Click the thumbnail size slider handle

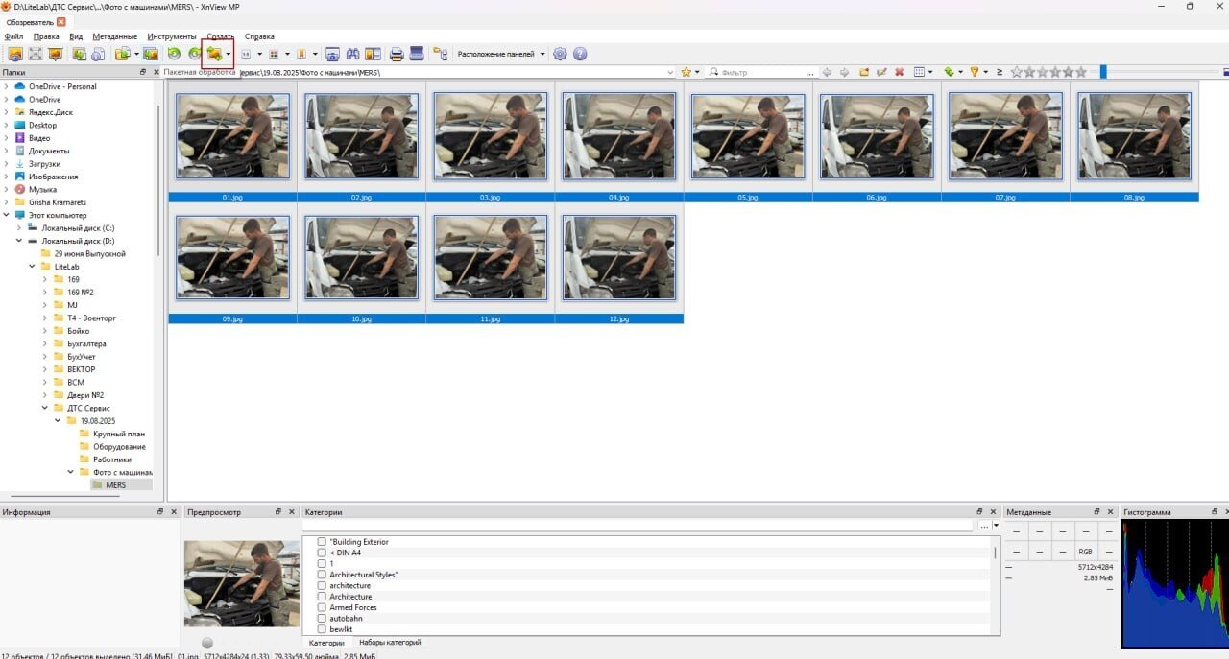[x=1103, y=72]
